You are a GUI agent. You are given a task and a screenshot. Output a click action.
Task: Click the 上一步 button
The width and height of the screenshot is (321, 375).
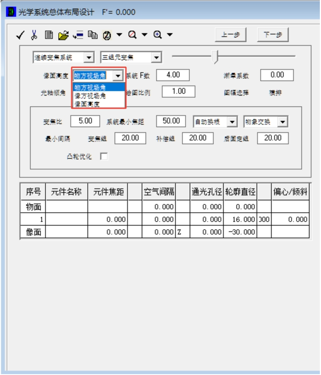(230, 35)
